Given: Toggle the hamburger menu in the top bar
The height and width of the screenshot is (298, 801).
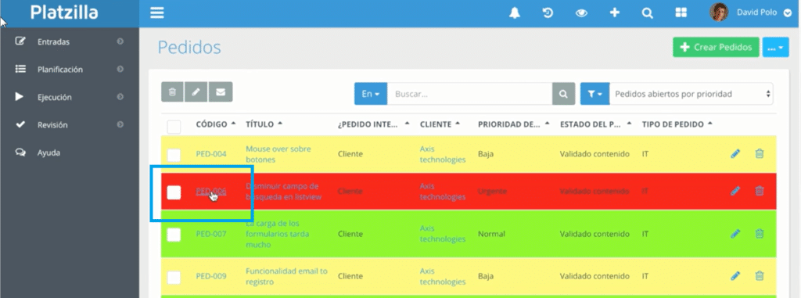Looking at the screenshot, I should (156, 13).
